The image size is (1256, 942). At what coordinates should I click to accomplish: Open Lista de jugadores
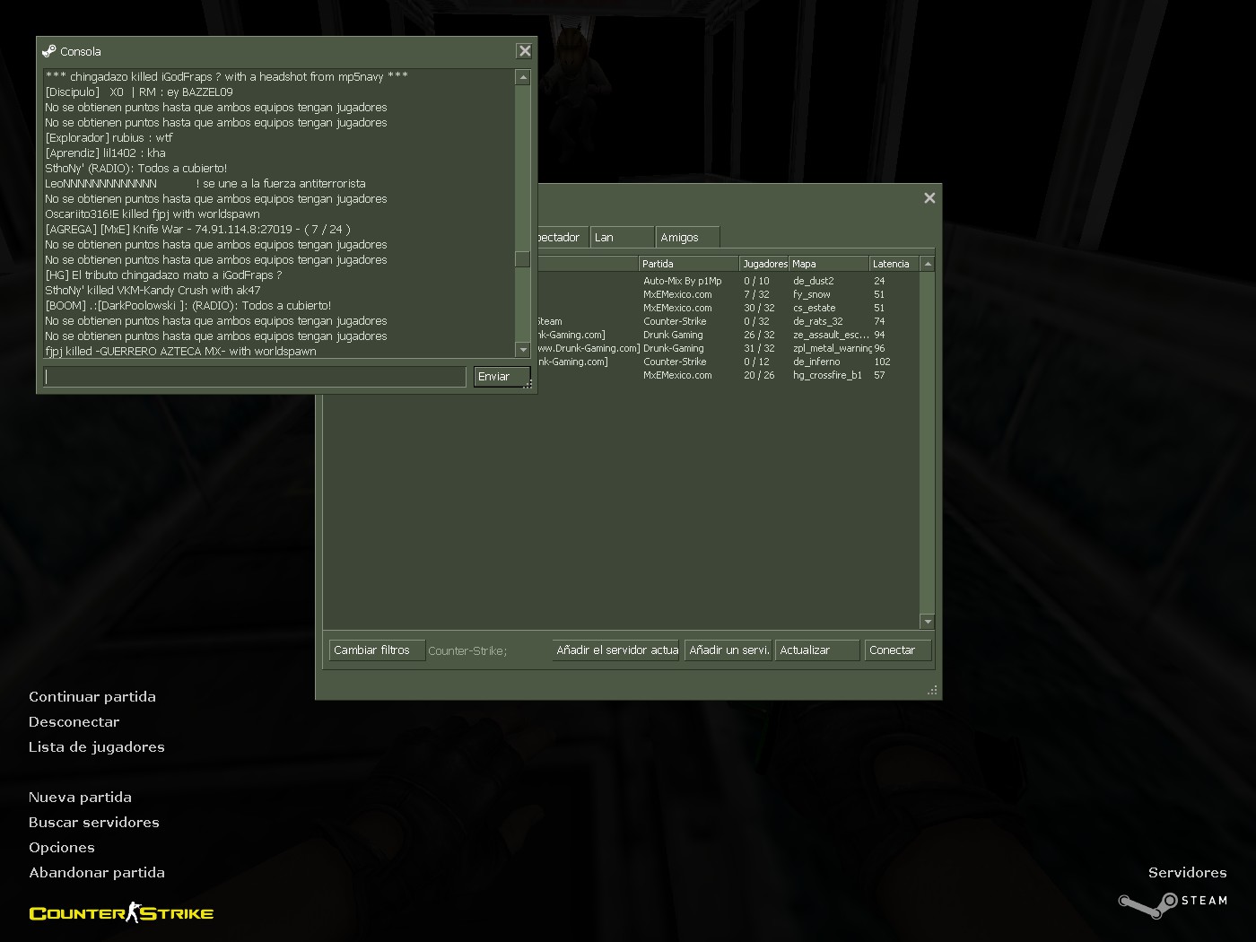click(x=97, y=747)
